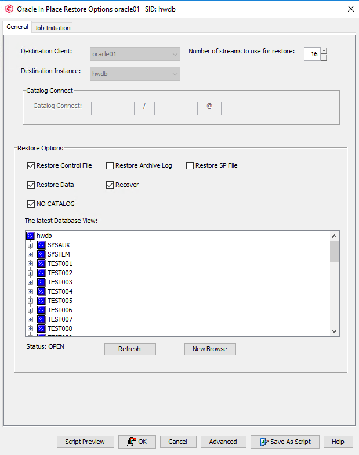Enable the Restore Archive Log option
359x455 pixels.
[110, 166]
